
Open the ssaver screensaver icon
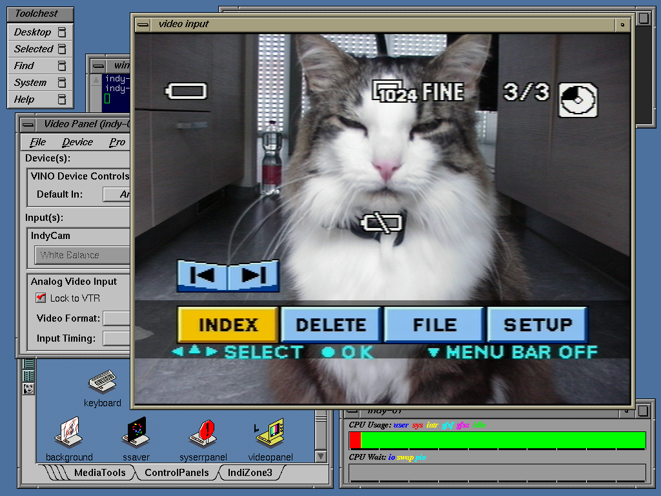136,433
